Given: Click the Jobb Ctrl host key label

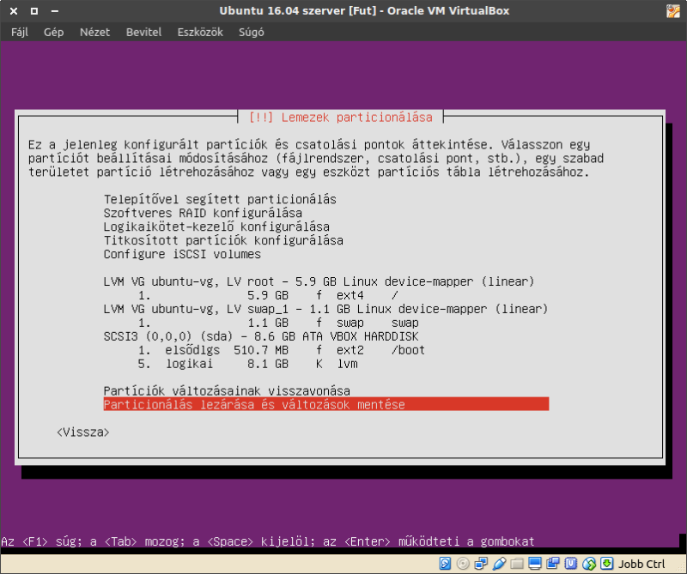Looking at the screenshot, I should pyautogui.click(x=641, y=564).
